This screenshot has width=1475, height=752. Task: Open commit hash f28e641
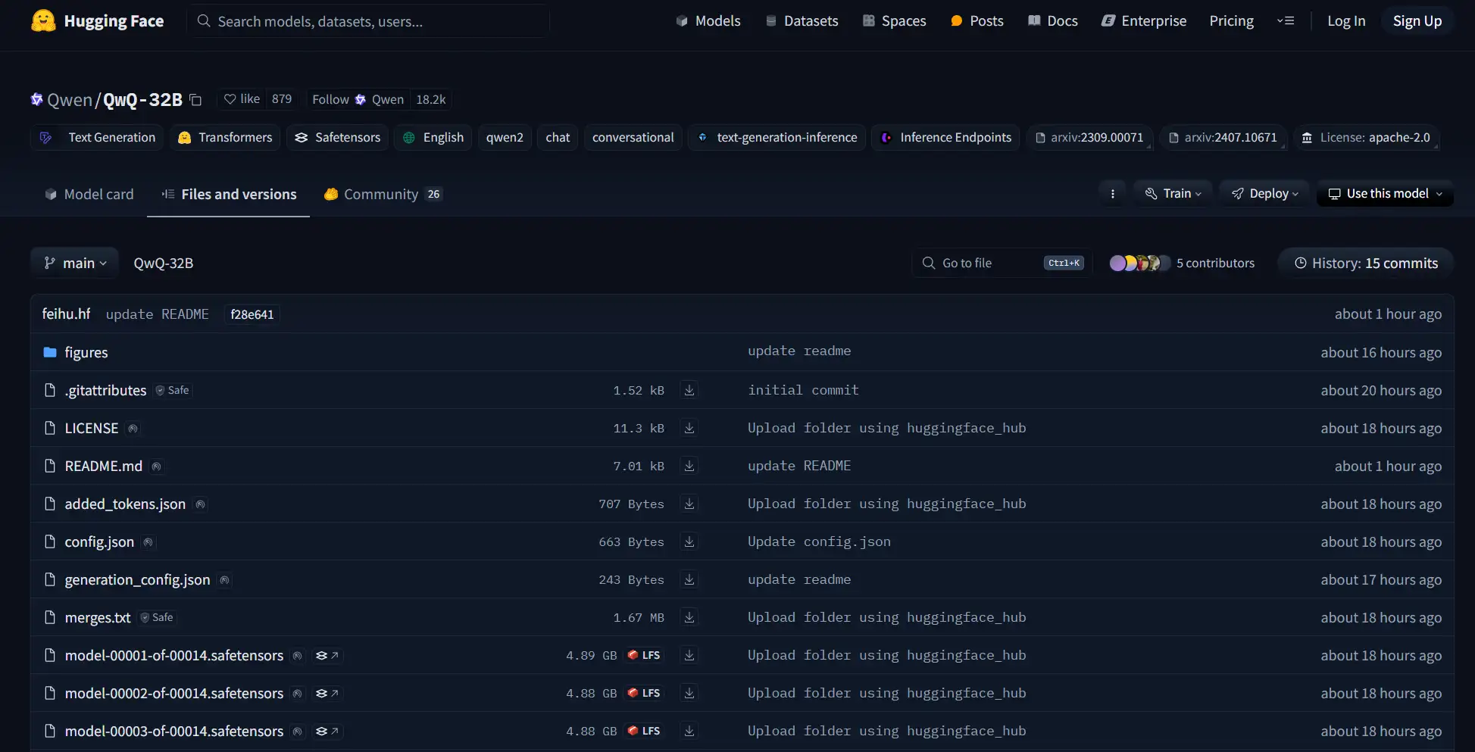click(x=252, y=314)
